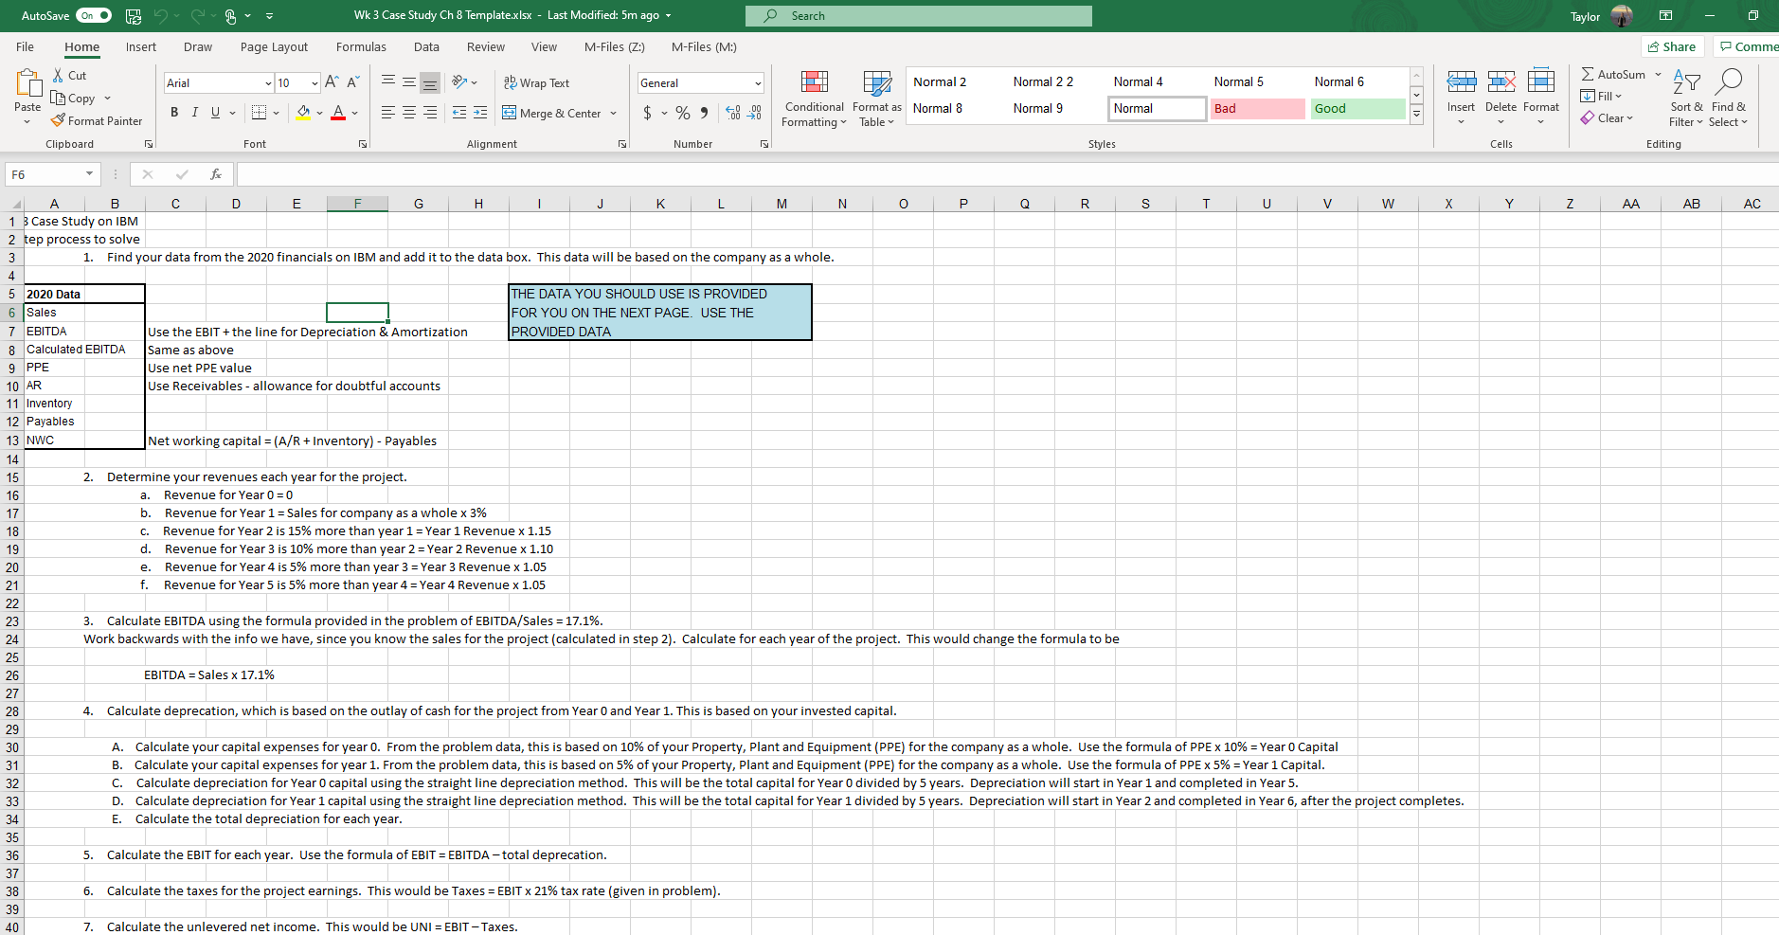The image size is (1779, 935).
Task: Click the Increase Font Size icon
Action: tap(330, 81)
